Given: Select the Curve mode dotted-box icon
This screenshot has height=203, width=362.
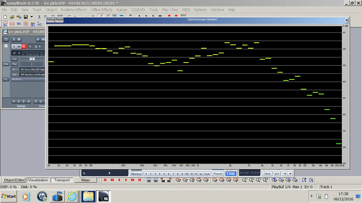Looking at the screenshot, I should point(26,24).
